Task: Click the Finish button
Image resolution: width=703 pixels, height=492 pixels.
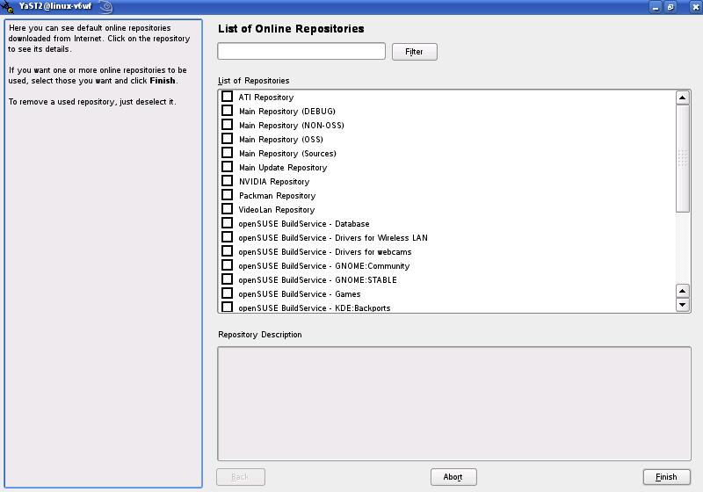Action: coord(666,477)
